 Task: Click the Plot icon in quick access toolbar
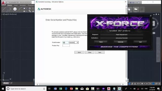pos(19,2)
